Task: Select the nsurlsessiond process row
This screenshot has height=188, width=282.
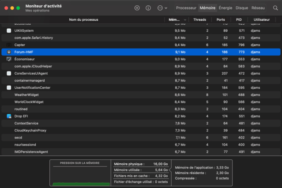Action: pyautogui.click(x=141, y=145)
